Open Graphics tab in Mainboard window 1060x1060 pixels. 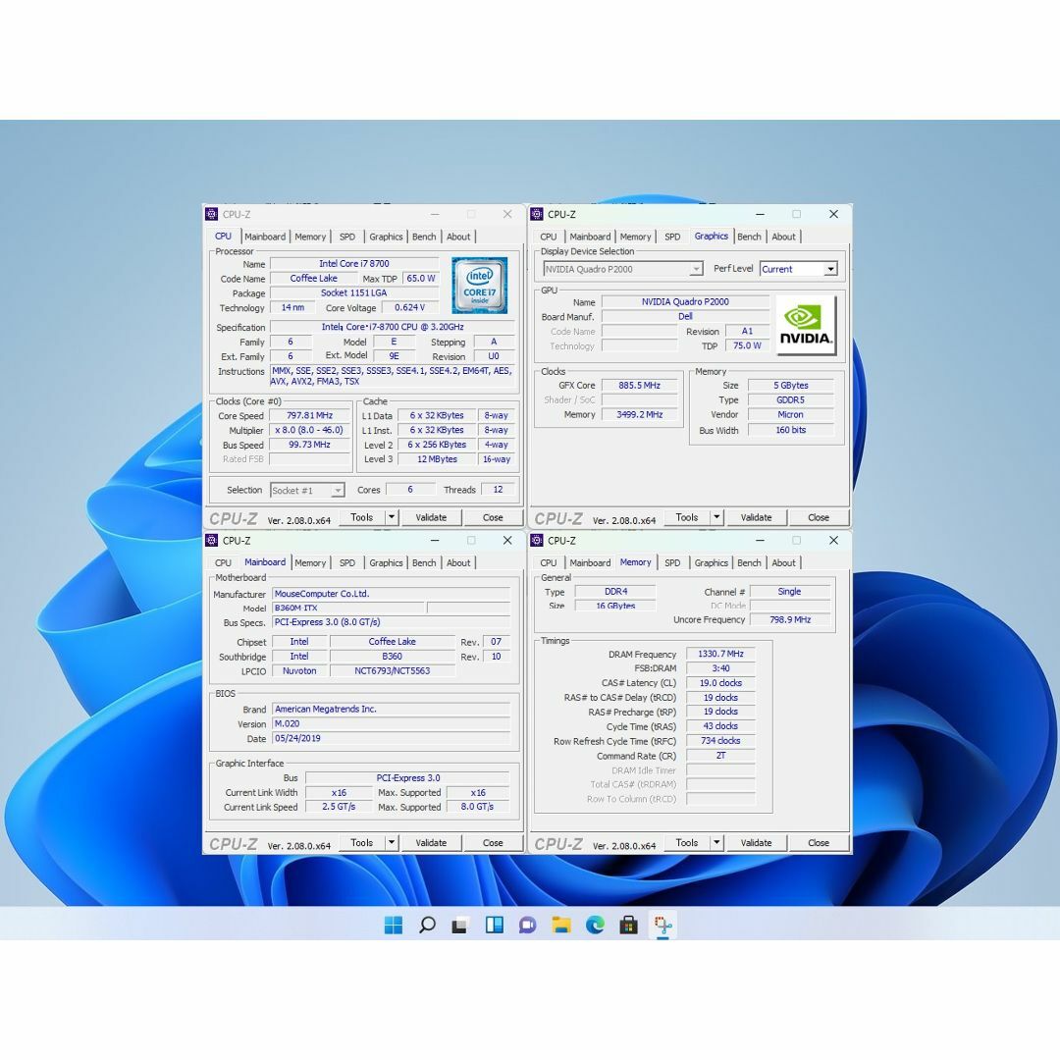coord(386,562)
